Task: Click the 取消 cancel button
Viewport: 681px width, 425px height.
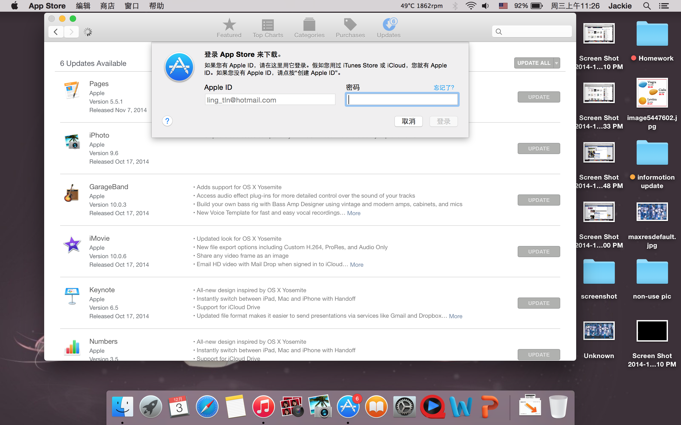Action: click(x=408, y=121)
